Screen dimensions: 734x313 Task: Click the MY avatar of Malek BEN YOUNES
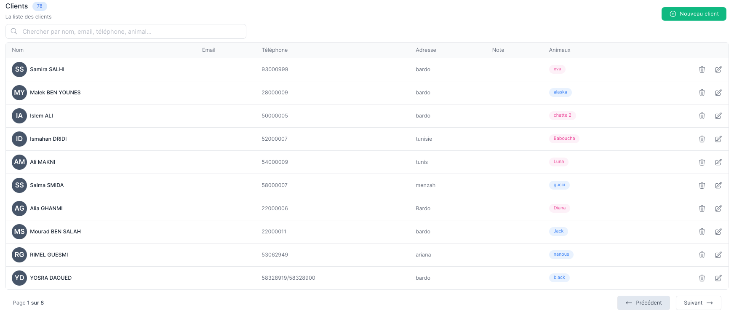(x=19, y=93)
